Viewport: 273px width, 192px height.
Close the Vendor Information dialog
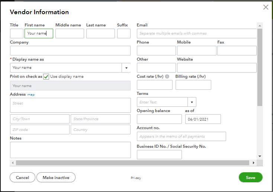pyautogui.click(x=266, y=7)
